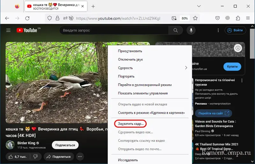The width and height of the screenshot is (255, 164).
Task: Open the YouTube hamburger guide menu
Action: click(x=9, y=30)
